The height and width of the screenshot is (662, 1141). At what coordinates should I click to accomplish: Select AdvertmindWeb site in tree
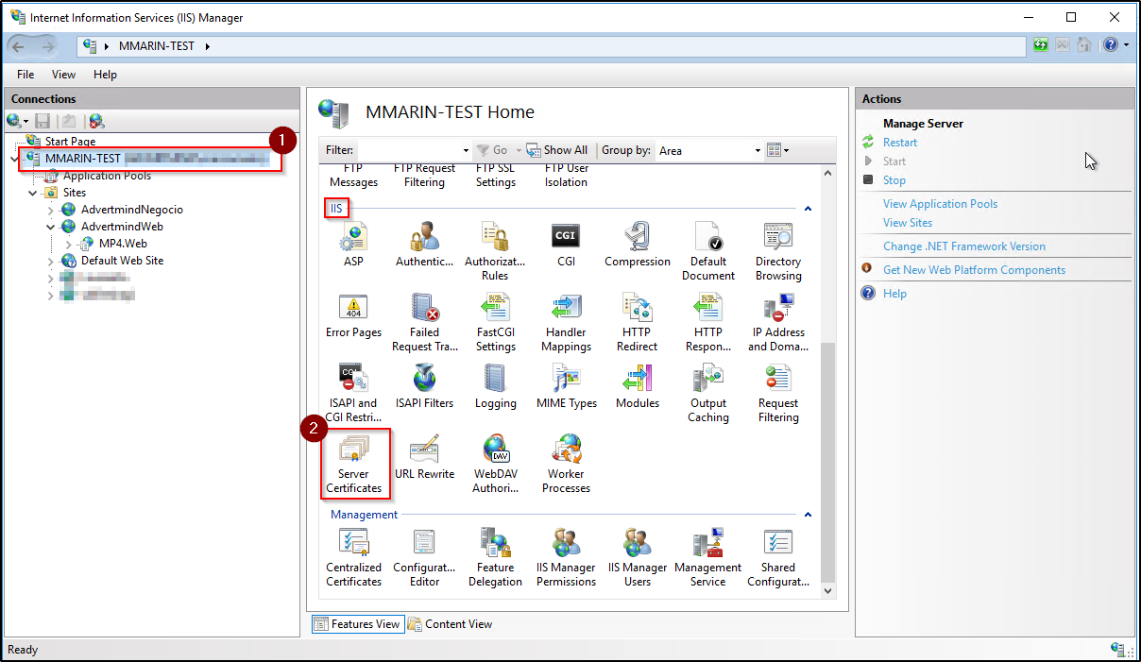(x=122, y=227)
